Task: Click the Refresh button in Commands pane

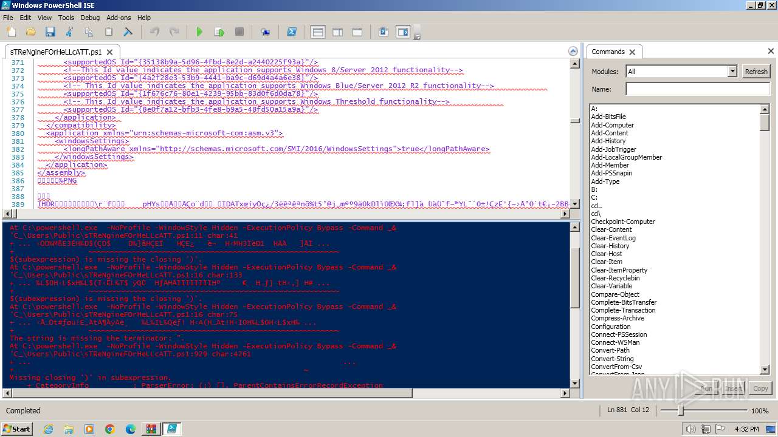Action: [756, 71]
